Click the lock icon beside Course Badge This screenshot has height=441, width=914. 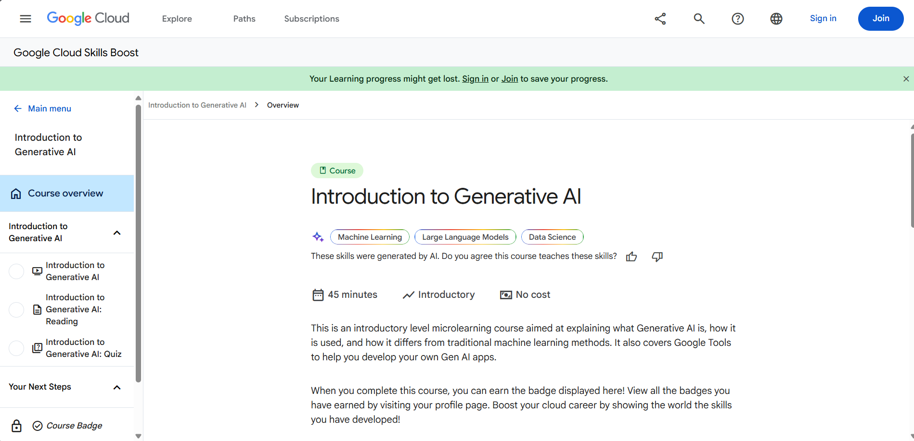coord(16,426)
